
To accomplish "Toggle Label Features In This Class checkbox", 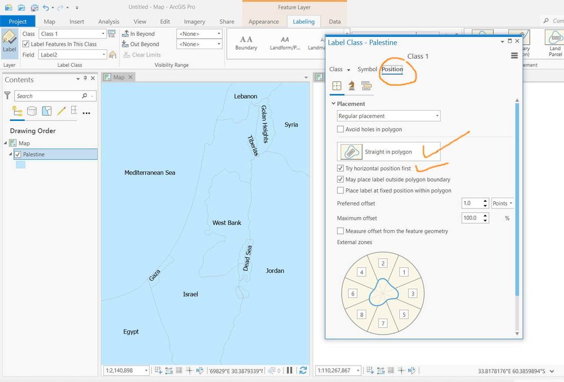I will [26, 44].
